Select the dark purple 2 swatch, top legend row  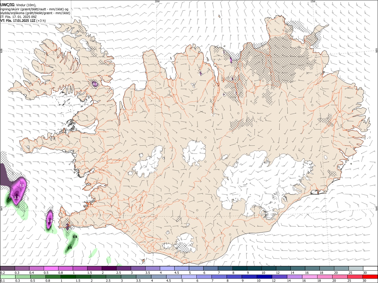pyautogui.click(x=109, y=268)
